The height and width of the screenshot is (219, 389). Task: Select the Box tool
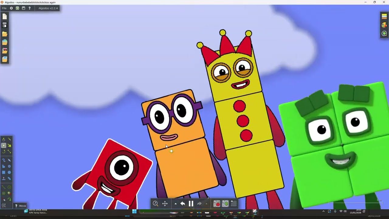click(x=4, y=172)
